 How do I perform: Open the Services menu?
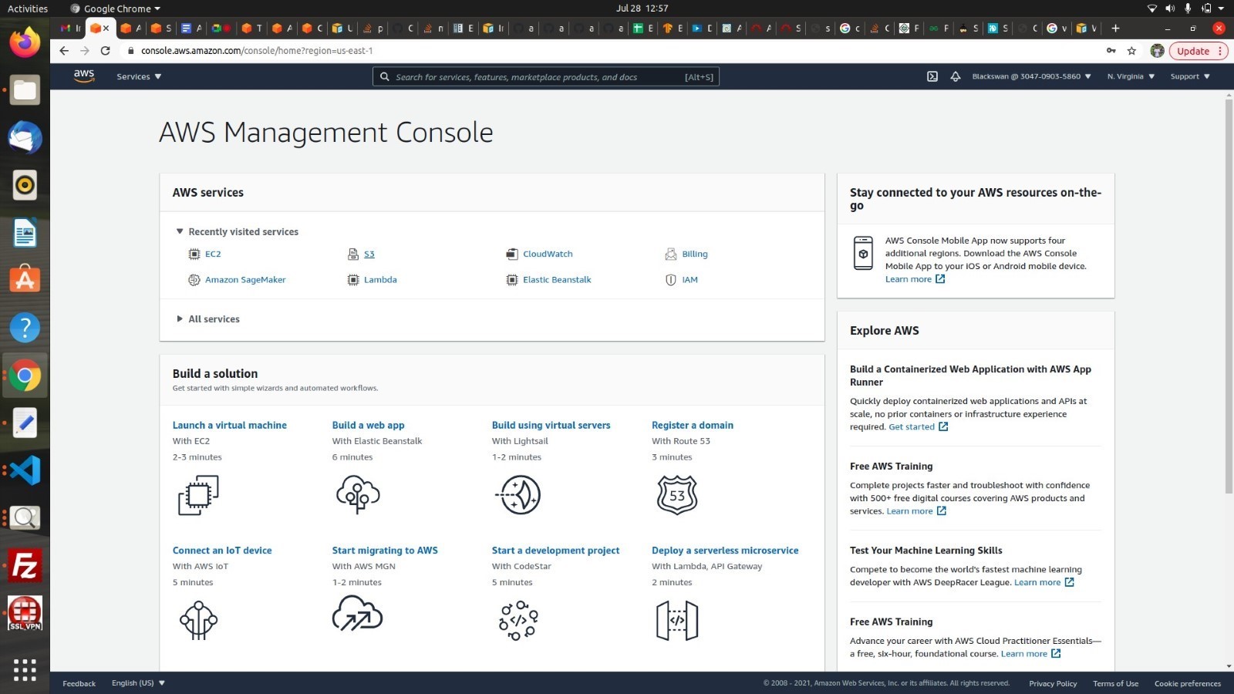pyautogui.click(x=137, y=76)
